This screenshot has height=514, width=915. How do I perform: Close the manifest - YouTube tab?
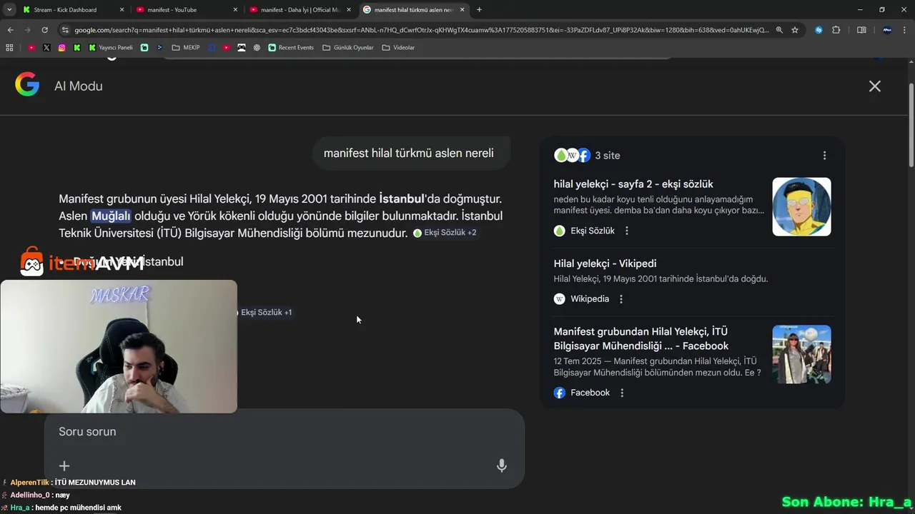tap(235, 10)
